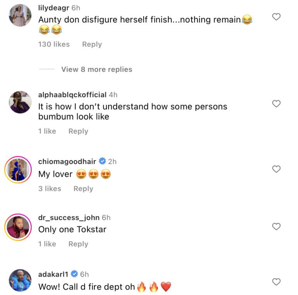The image size is (298, 295).
Task: Reply to alphaablqckofficial's comment
Action: pos(78,131)
